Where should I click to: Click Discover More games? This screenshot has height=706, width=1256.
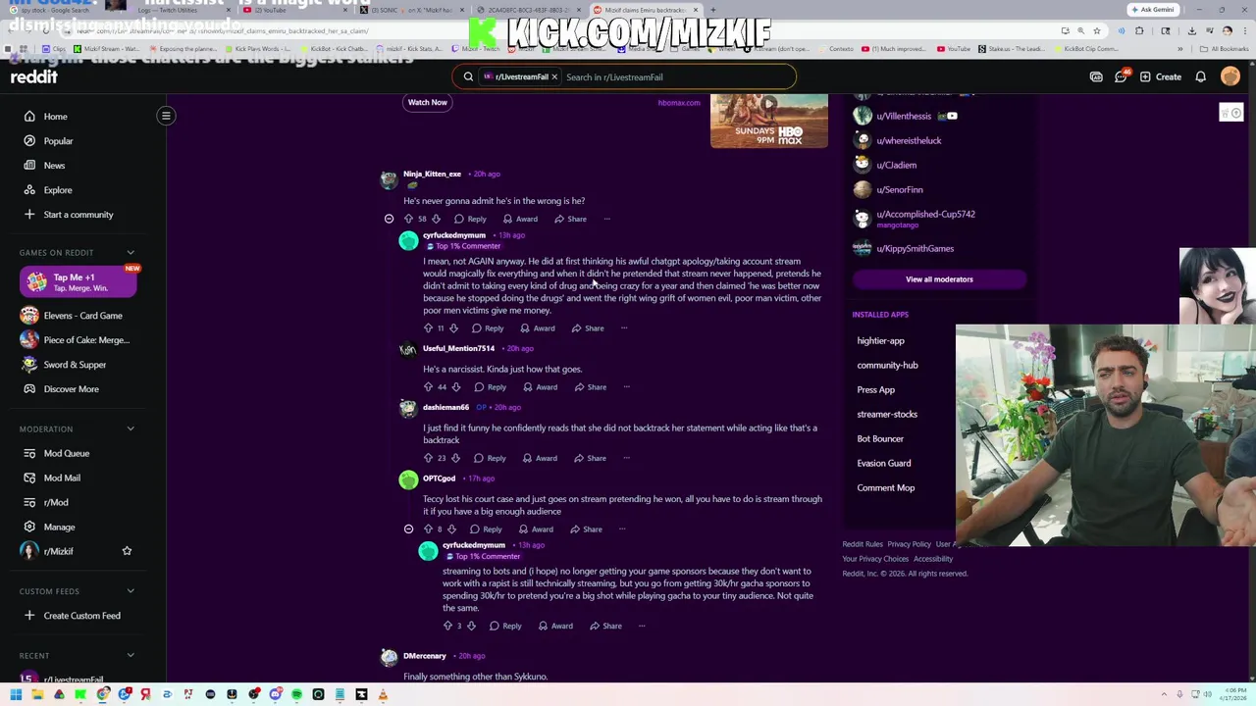(71, 389)
